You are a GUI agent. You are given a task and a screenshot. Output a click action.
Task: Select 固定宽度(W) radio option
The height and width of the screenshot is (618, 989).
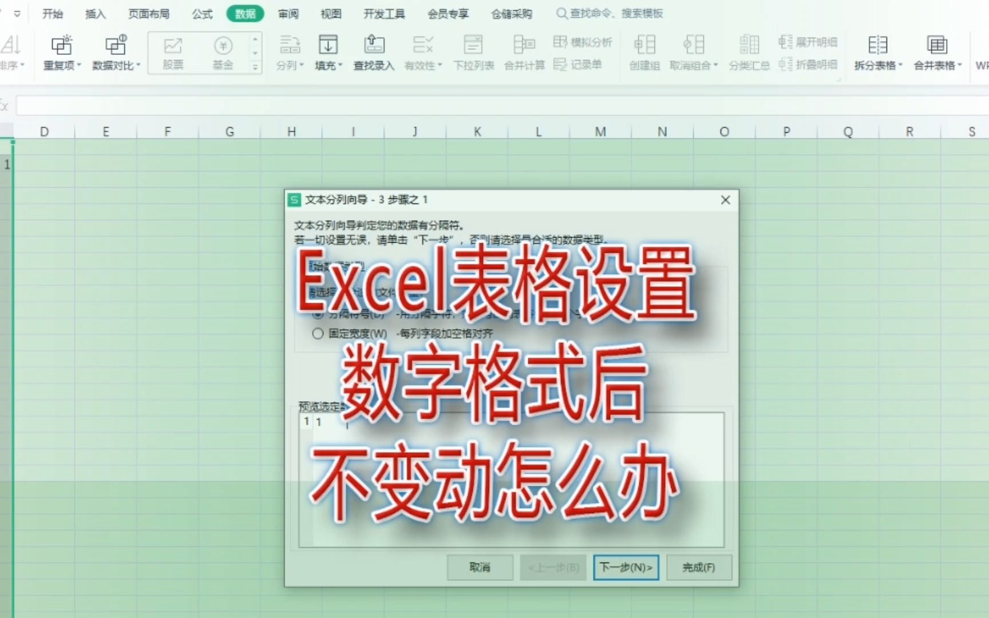(x=318, y=334)
